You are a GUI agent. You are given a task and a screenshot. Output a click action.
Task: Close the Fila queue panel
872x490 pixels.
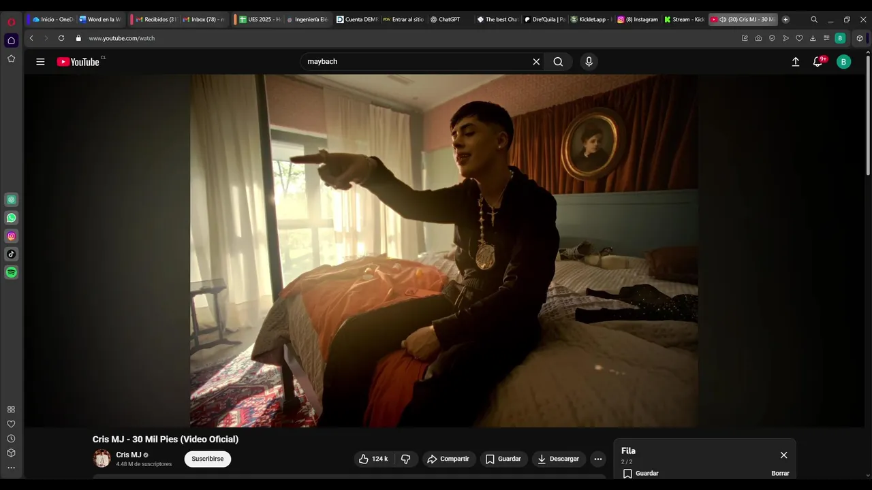click(x=783, y=455)
